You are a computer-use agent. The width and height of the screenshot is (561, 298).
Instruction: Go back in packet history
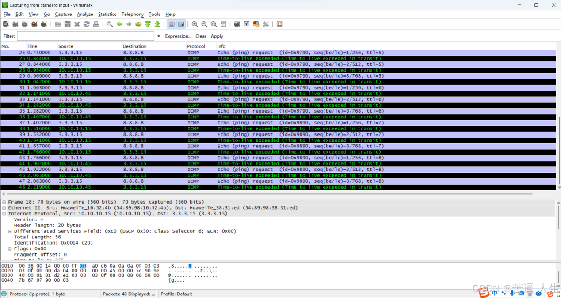[x=119, y=24]
